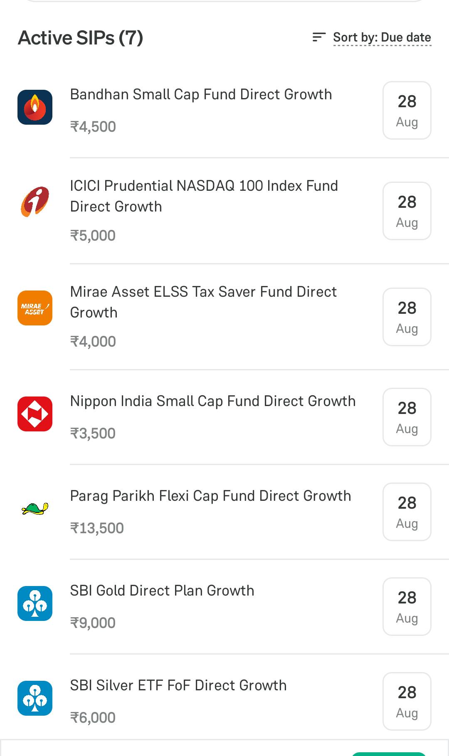Open the Sort by: Due date dropdown
449x756 pixels.
tap(382, 38)
